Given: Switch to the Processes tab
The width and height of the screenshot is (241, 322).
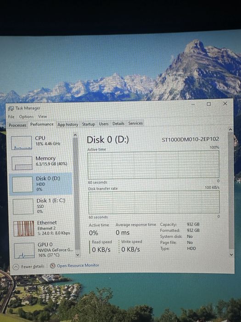Looking at the screenshot, I should pyautogui.click(x=17, y=125).
